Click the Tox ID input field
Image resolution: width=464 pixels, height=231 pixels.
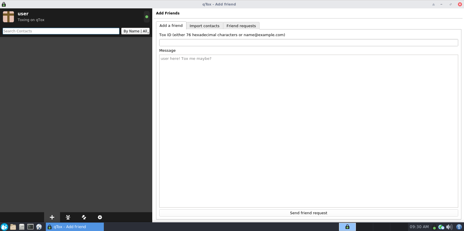[x=309, y=42]
